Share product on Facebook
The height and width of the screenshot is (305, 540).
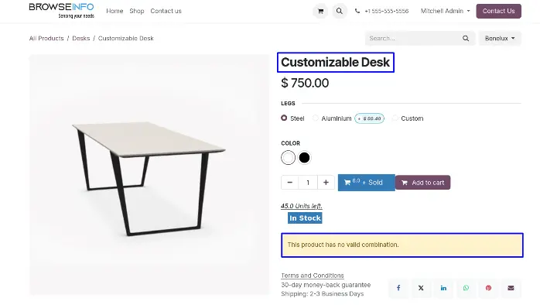tap(398, 288)
